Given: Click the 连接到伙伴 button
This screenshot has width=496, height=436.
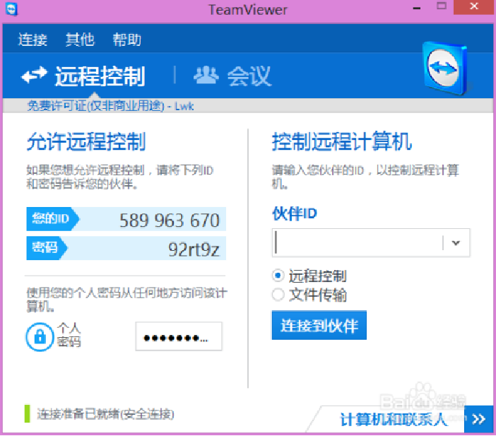Looking at the screenshot, I should [319, 325].
